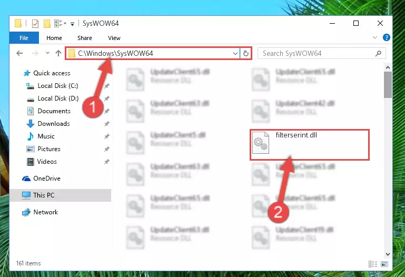Click pin icon beside Videos
This screenshot has height=277, width=405.
107,162
